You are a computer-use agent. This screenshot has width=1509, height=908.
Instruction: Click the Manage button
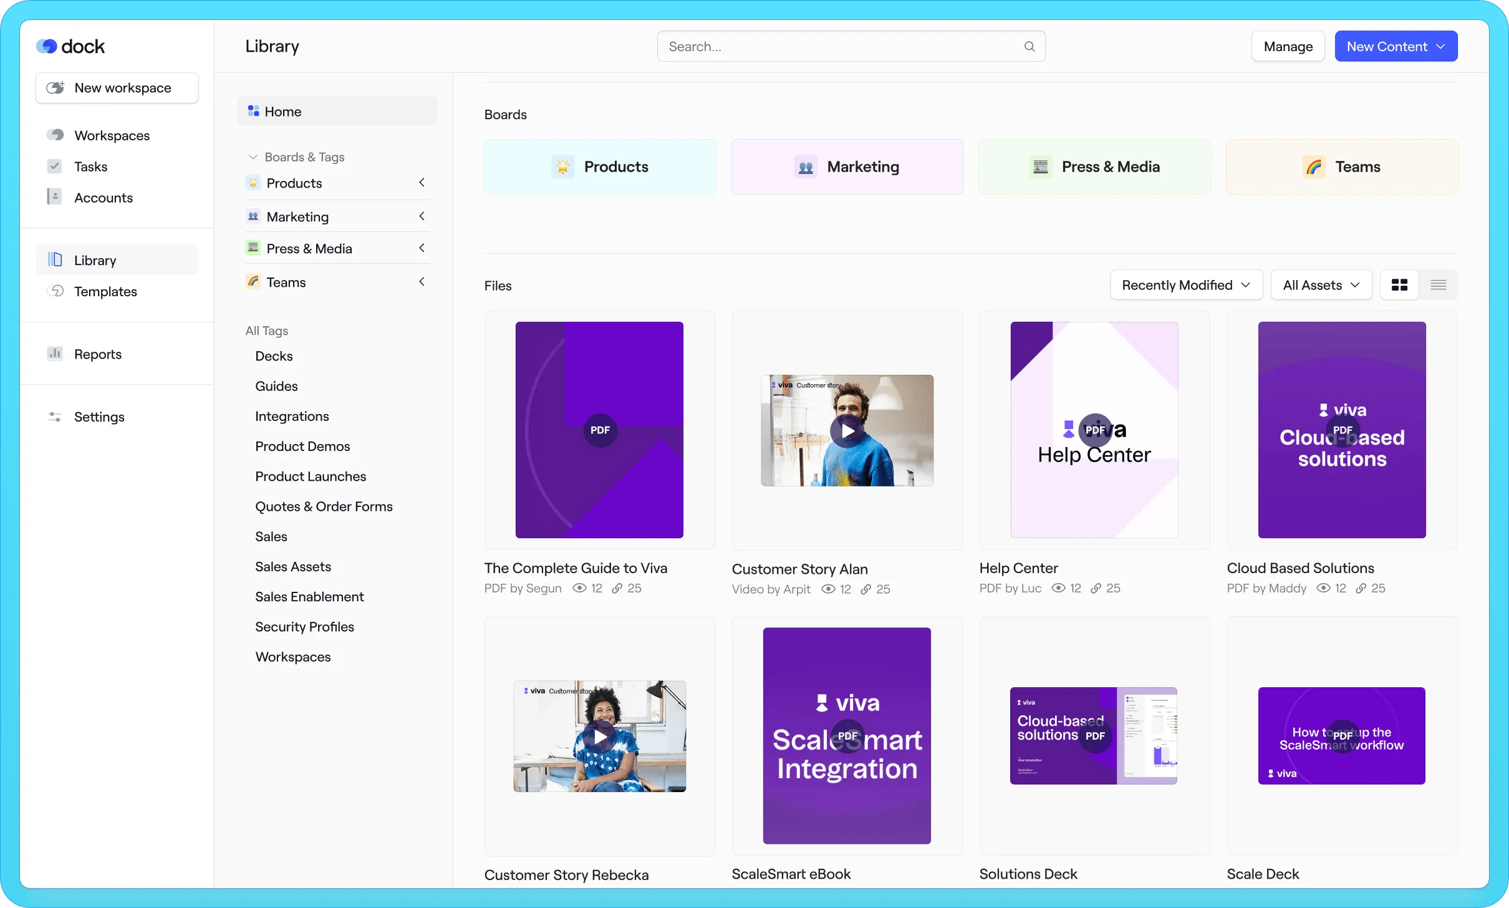click(1288, 47)
